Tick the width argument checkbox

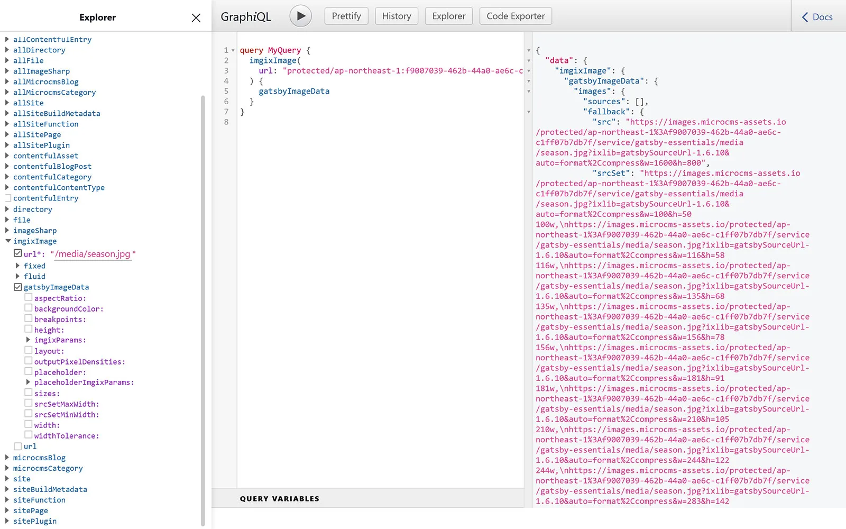coord(29,425)
